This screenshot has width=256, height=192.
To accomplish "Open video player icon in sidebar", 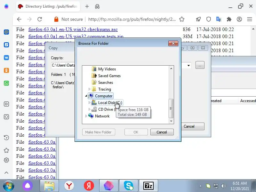I will point(6,104).
